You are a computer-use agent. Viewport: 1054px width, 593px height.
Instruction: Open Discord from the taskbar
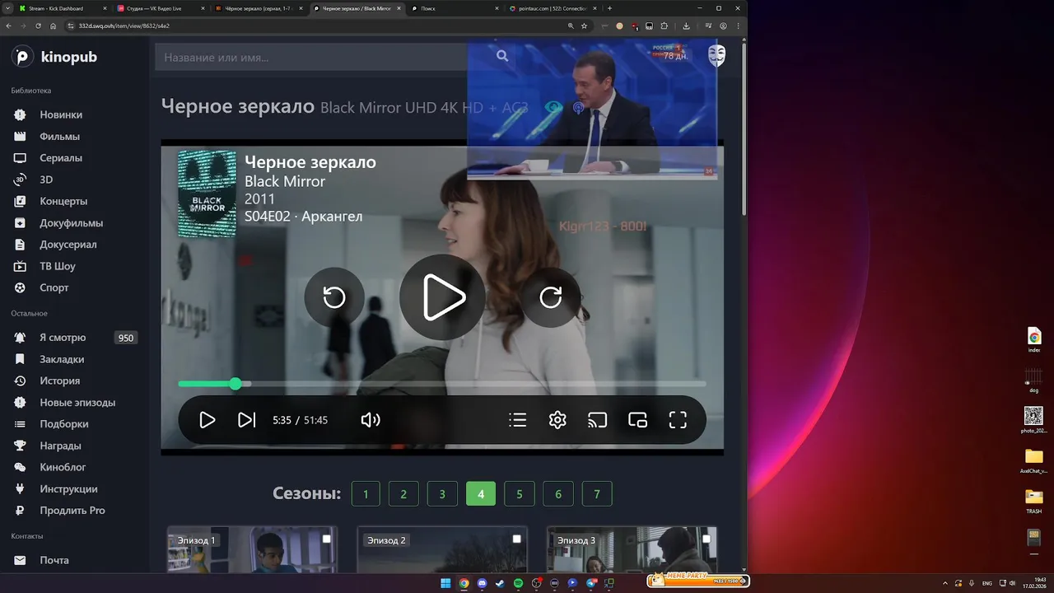coord(483,583)
